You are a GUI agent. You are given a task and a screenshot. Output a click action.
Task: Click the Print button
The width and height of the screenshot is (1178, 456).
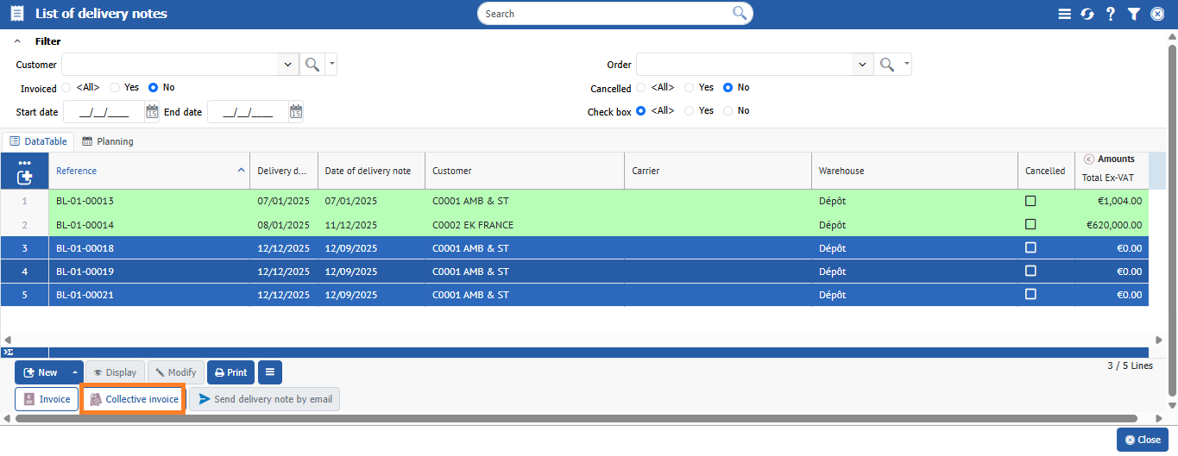point(230,372)
